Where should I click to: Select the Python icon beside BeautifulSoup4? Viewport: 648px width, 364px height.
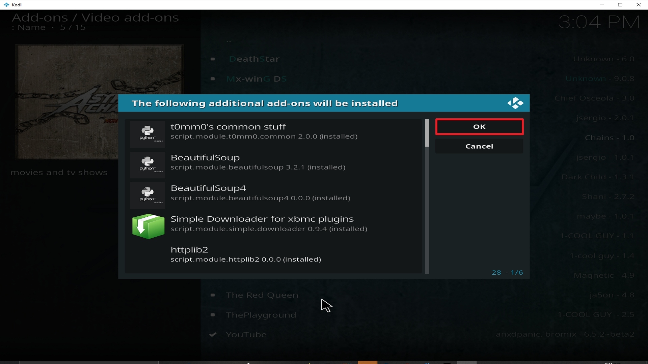tap(147, 195)
